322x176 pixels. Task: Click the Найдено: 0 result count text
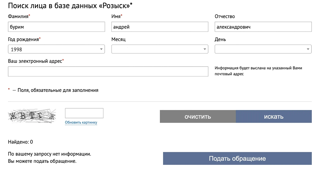20,142
